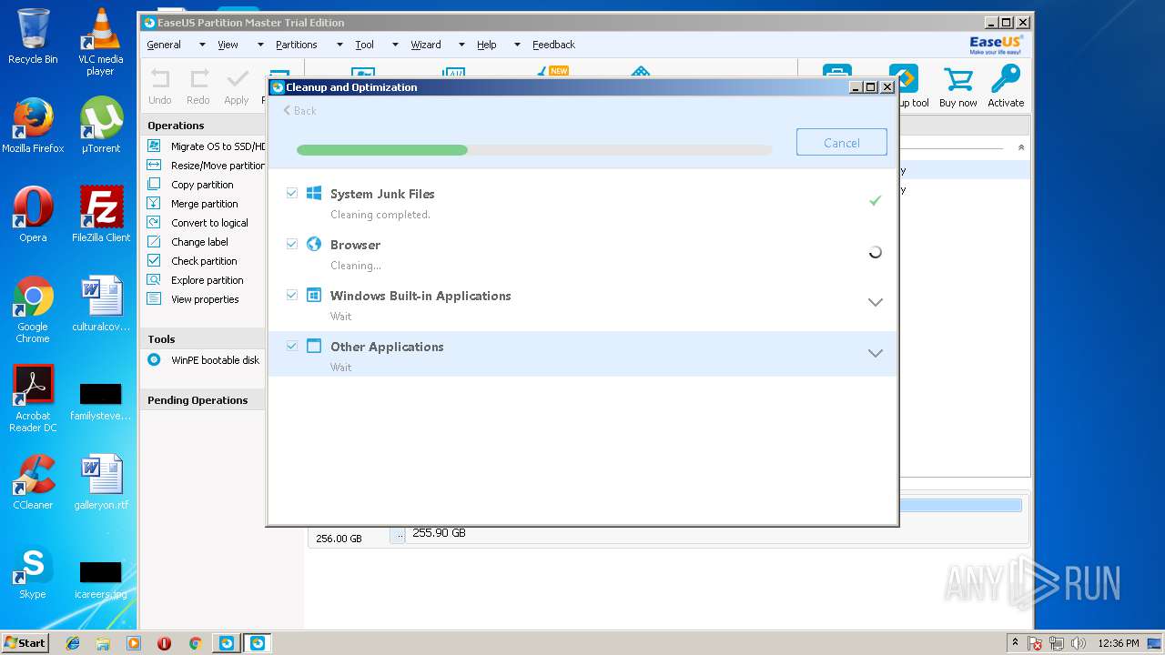The image size is (1165, 655).
Task: Open the Buy now cart icon
Action: click(x=958, y=80)
